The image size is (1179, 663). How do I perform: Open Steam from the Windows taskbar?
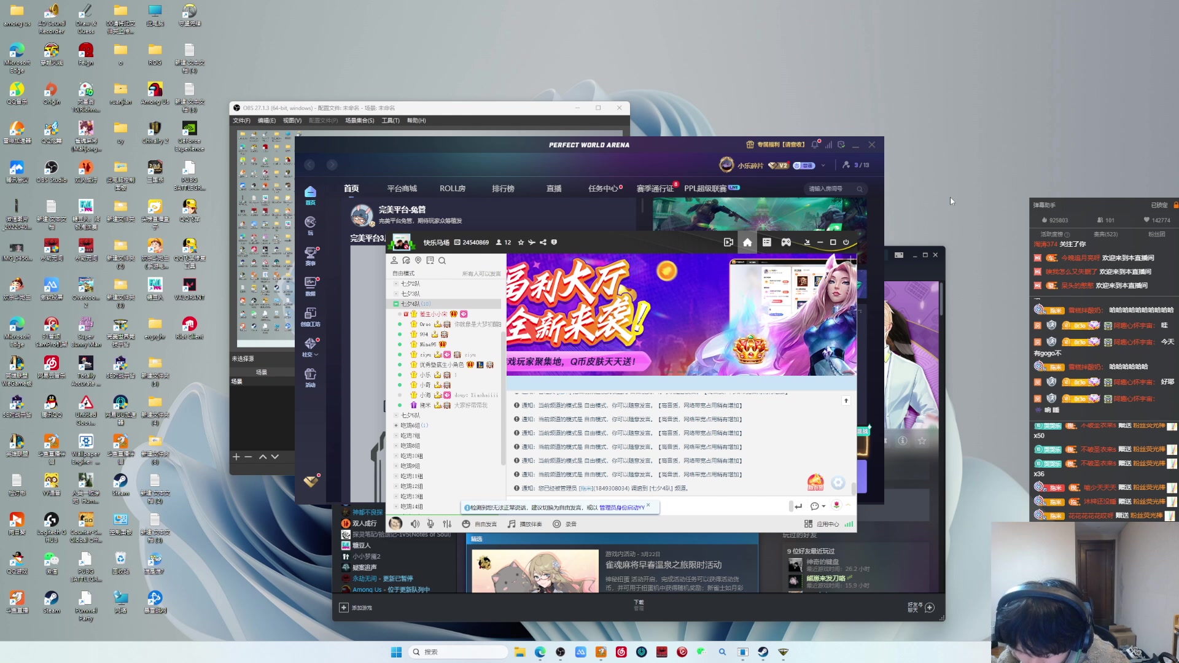(763, 652)
